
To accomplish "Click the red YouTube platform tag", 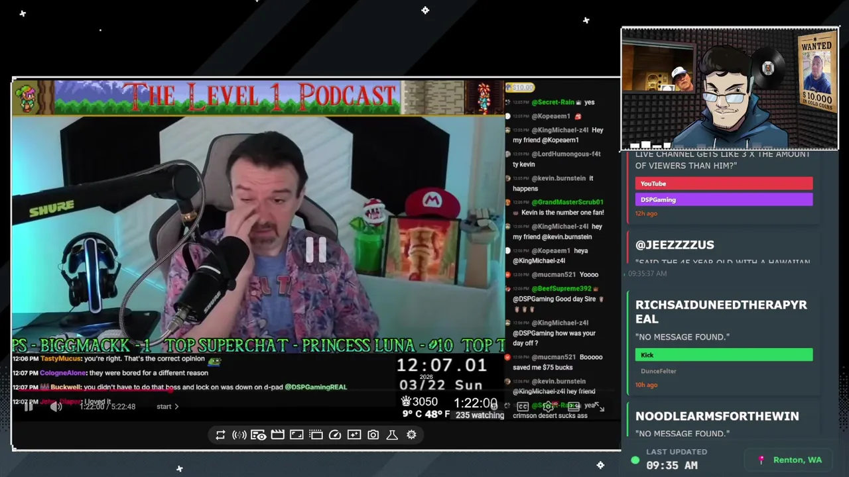I will (x=724, y=184).
